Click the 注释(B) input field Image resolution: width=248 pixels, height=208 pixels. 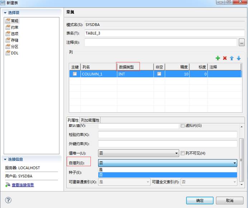pyautogui.click(x=161, y=42)
